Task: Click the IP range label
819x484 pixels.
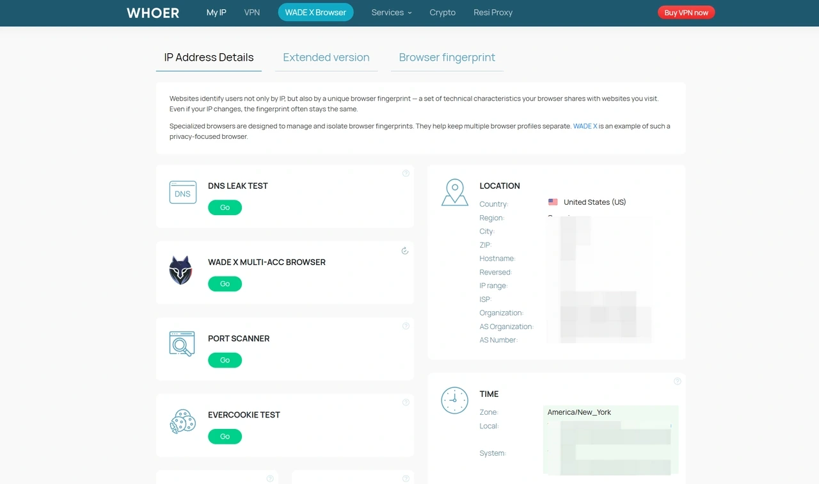Action: pyautogui.click(x=494, y=286)
